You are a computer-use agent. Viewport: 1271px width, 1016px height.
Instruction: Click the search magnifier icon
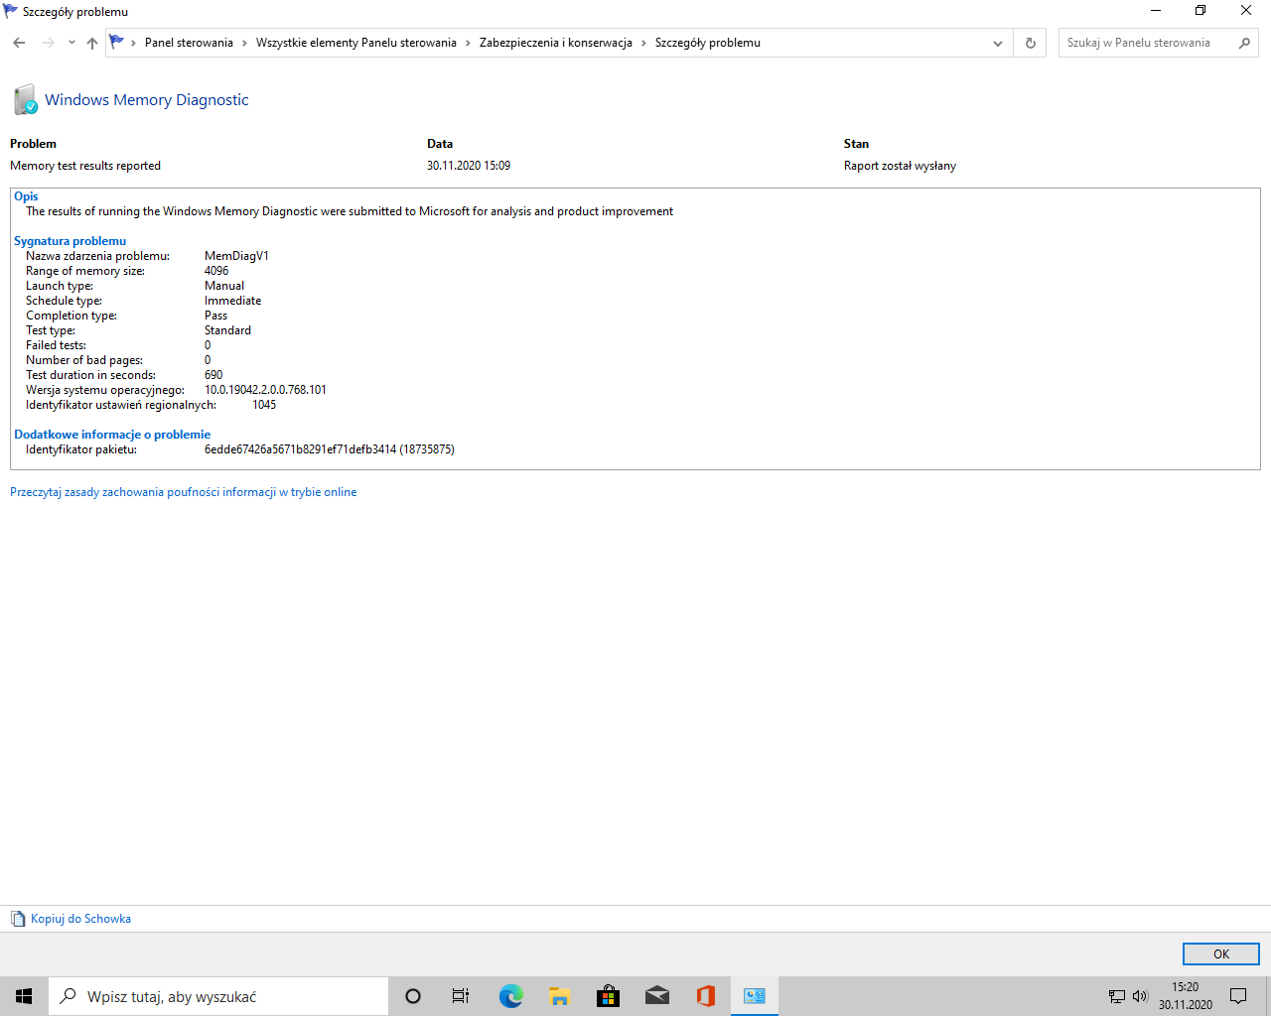coord(1245,43)
